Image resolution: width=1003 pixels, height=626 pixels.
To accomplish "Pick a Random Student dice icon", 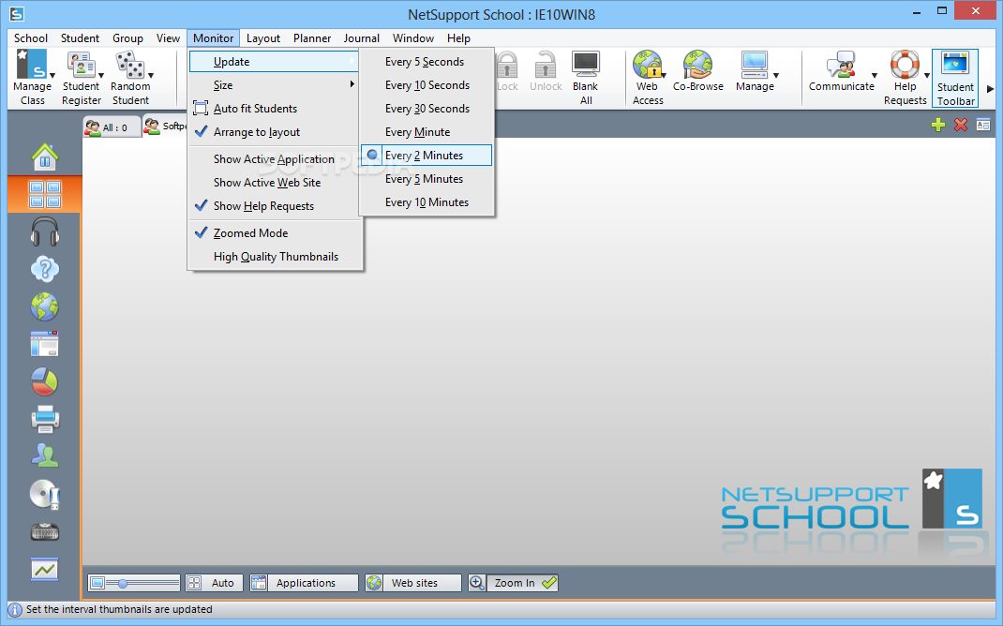I will 130,65.
